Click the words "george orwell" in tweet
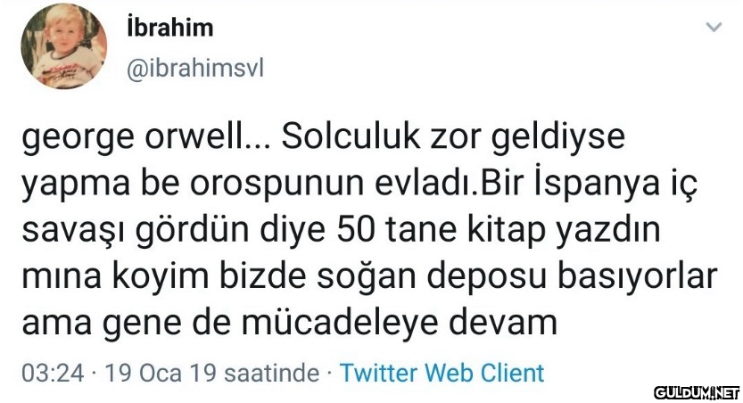743x403 pixels. (x=137, y=140)
